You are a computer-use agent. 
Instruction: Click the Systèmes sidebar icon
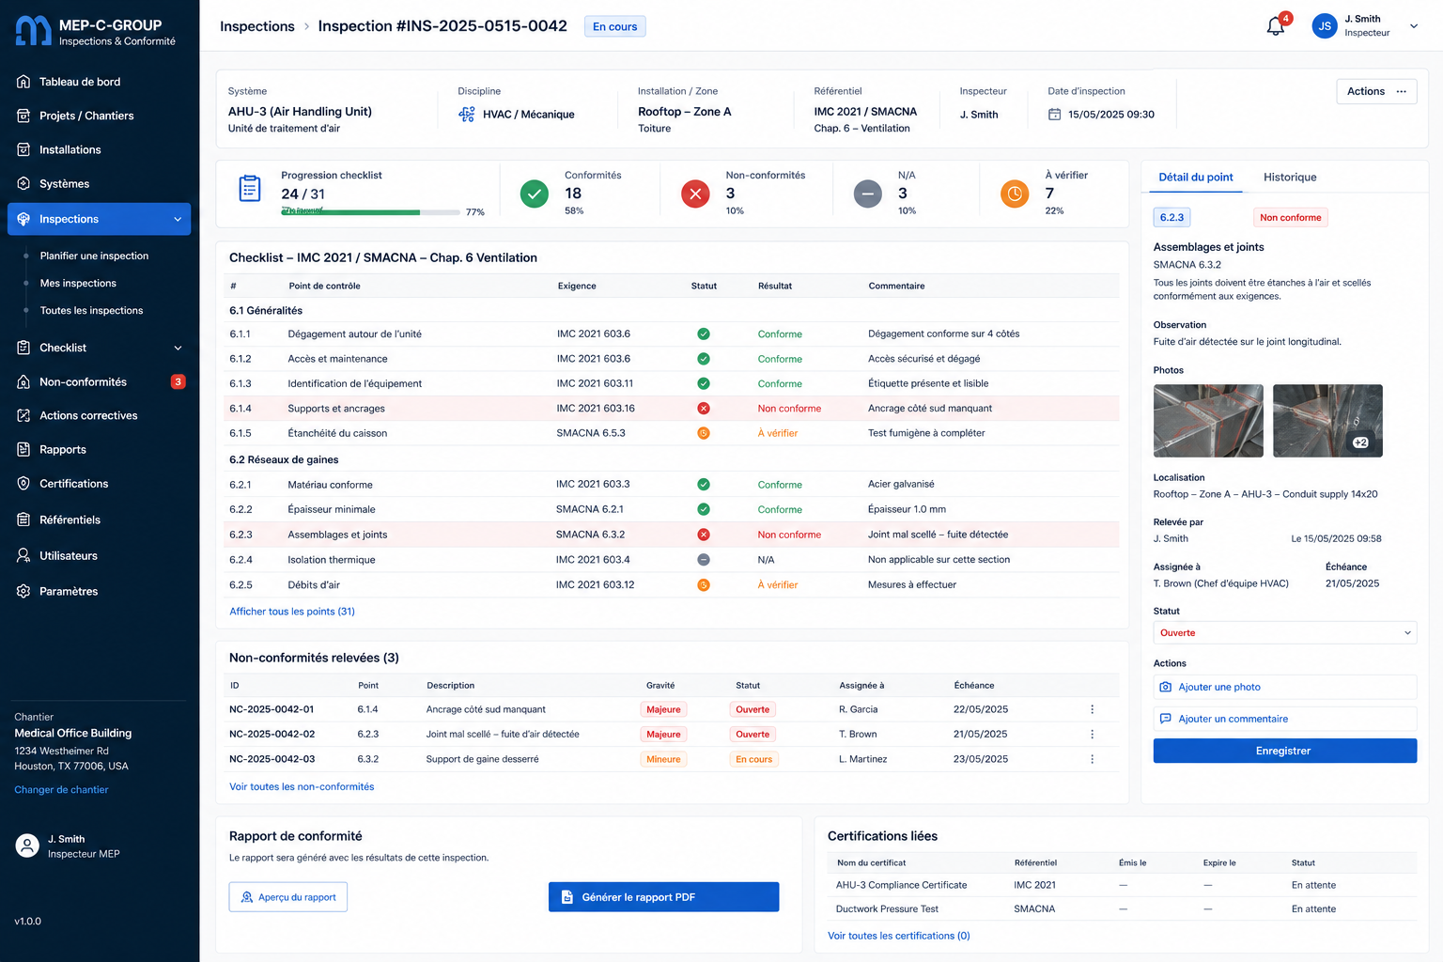click(23, 183)
